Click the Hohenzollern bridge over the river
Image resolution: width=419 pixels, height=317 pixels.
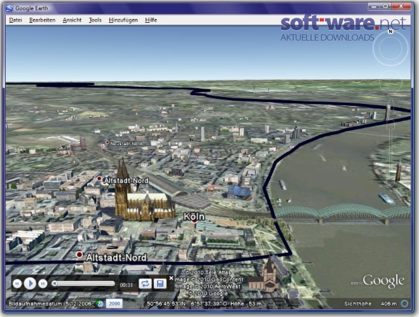343,214
